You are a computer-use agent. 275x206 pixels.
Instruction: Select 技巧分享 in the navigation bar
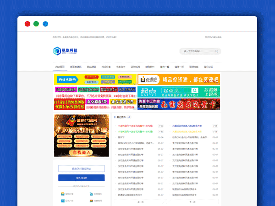click(106, 67)
